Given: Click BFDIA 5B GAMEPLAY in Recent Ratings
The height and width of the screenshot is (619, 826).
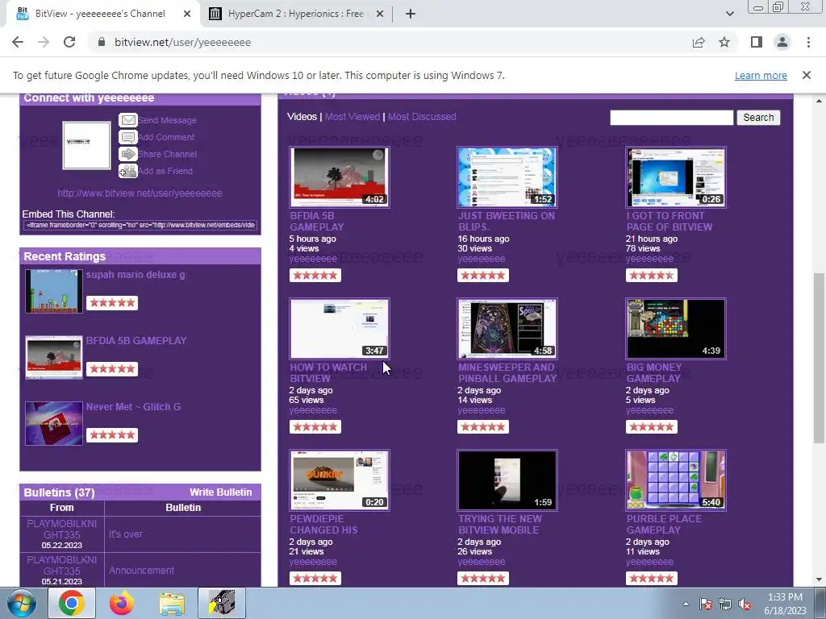Looking at the screenshot, I should click(136, 341).
